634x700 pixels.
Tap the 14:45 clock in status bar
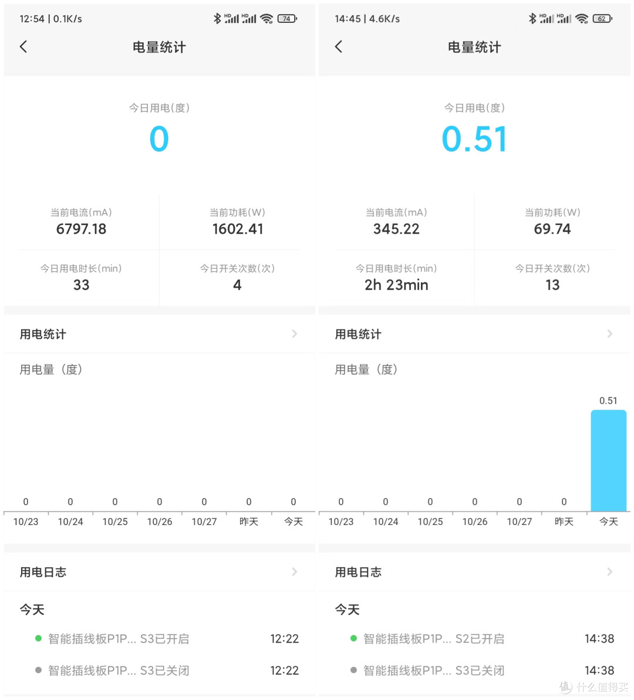[348, 19]
